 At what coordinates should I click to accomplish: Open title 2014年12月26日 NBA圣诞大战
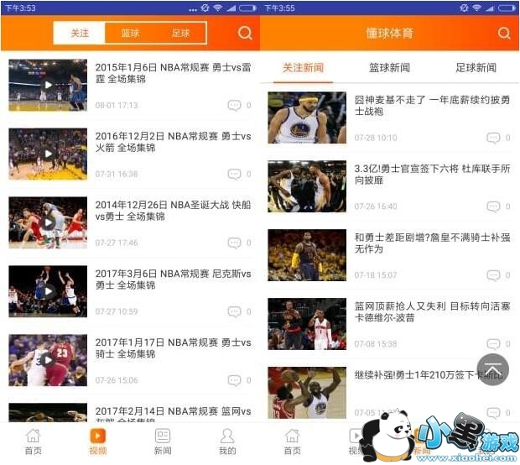[x=173, y=211]
